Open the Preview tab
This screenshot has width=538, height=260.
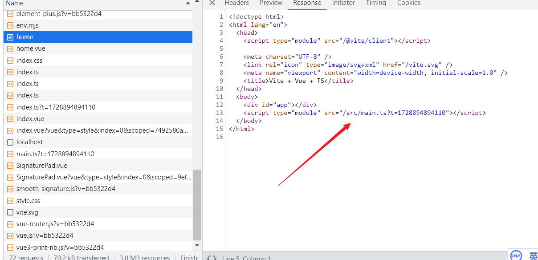click(271, 3)
